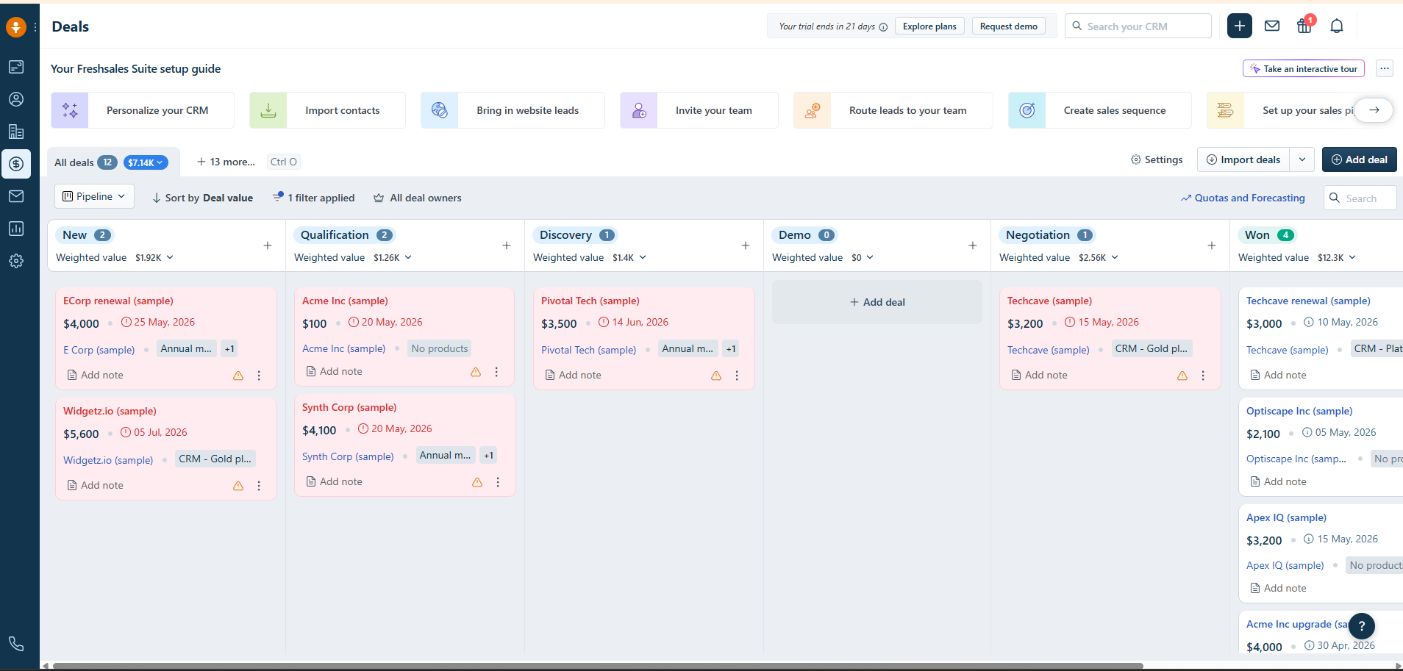Expand the Demo weighted value $0
Viewport: 1403px width, 671px height.
click(863, 257)
